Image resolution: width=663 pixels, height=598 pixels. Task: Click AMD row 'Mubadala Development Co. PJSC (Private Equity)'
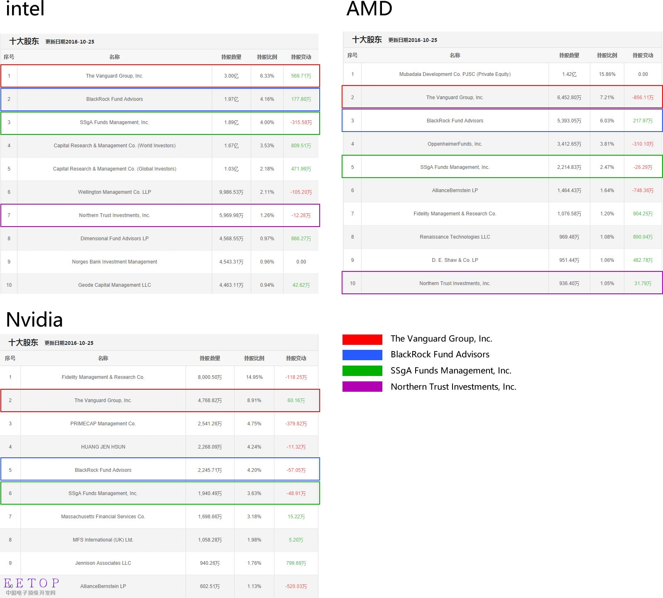[x=503, y=74]
